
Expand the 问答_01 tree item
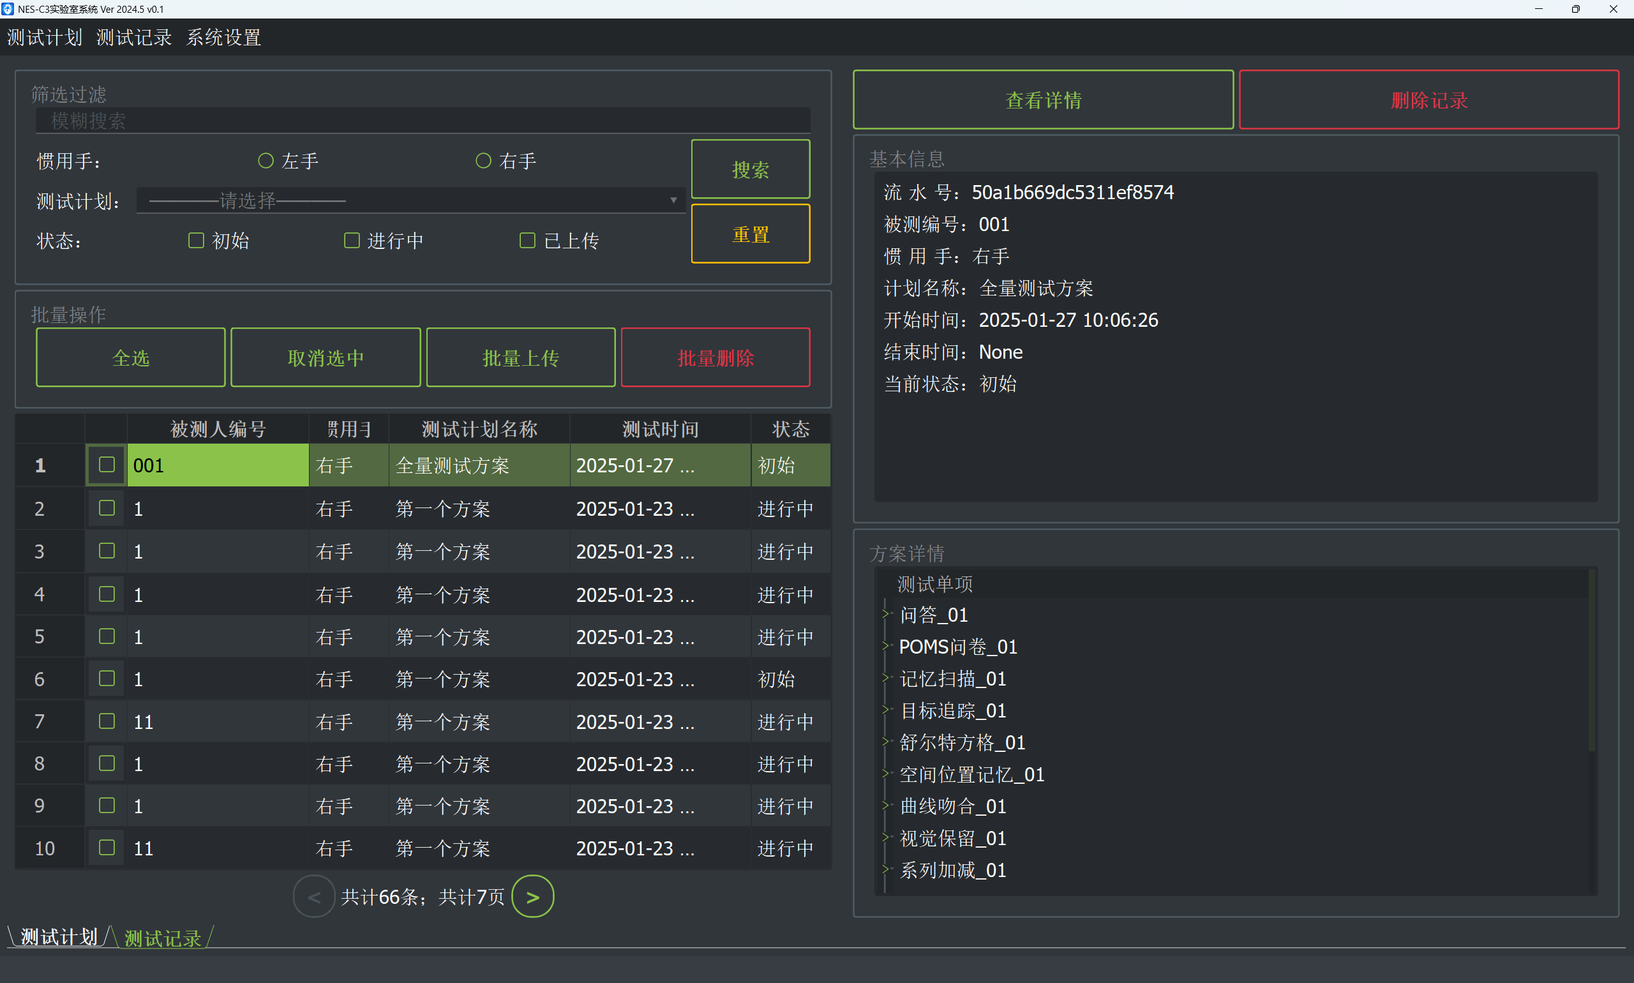(885, 614)
